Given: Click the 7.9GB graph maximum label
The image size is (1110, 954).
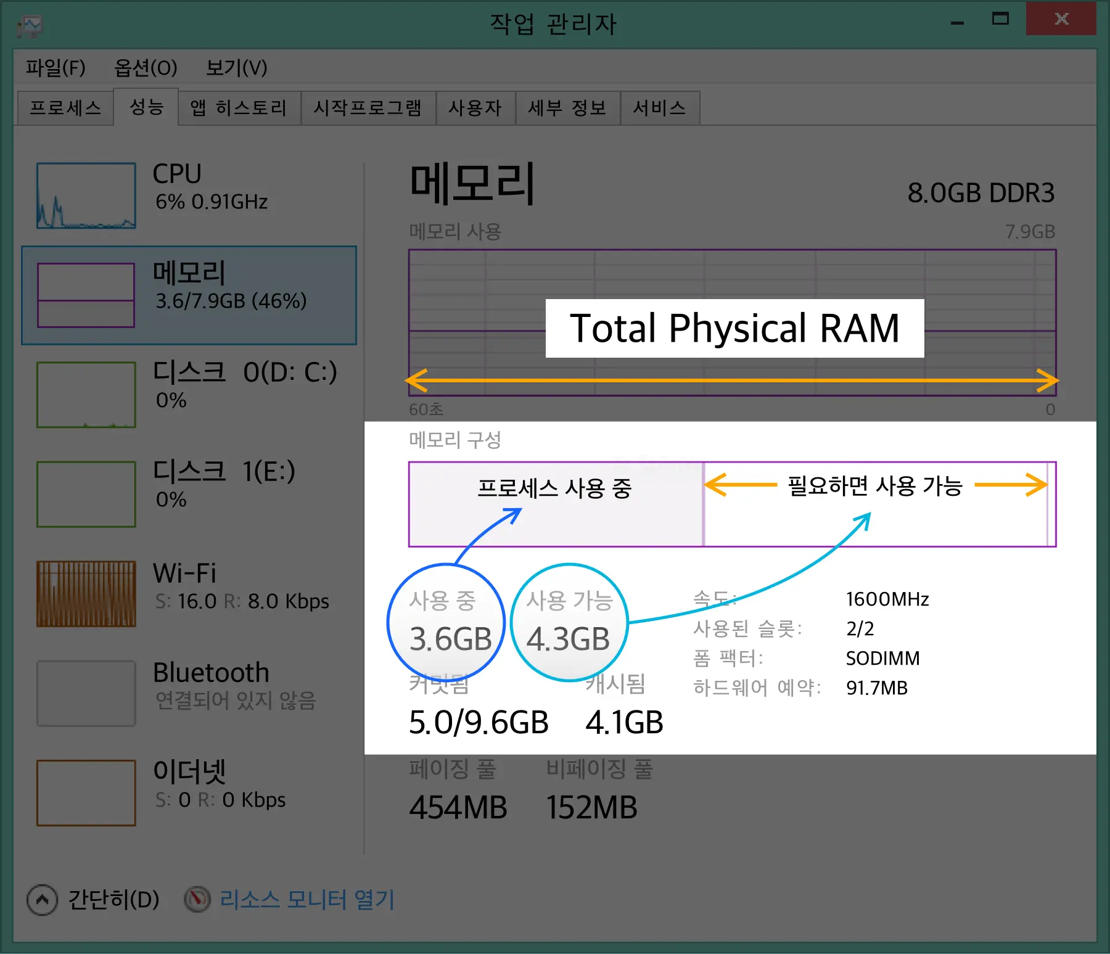Looking at the screenshot, I should (1030, 232).
